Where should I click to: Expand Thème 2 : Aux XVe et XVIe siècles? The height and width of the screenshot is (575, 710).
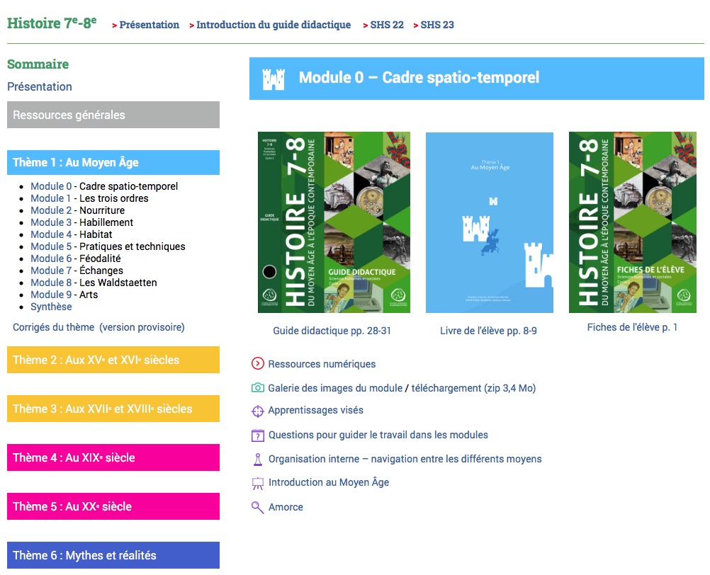pos(113,360)
